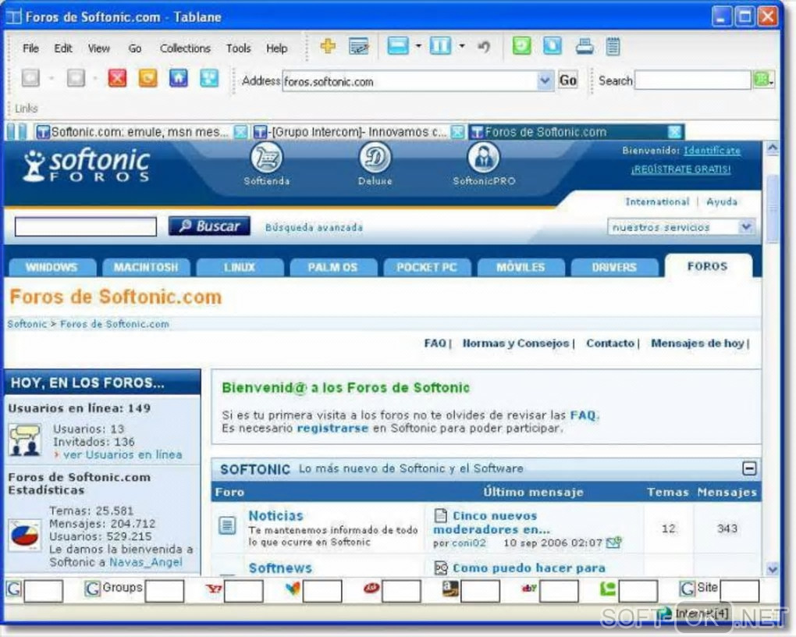
Task: Click the Navas_Angel user link
Action: [146, 562]
